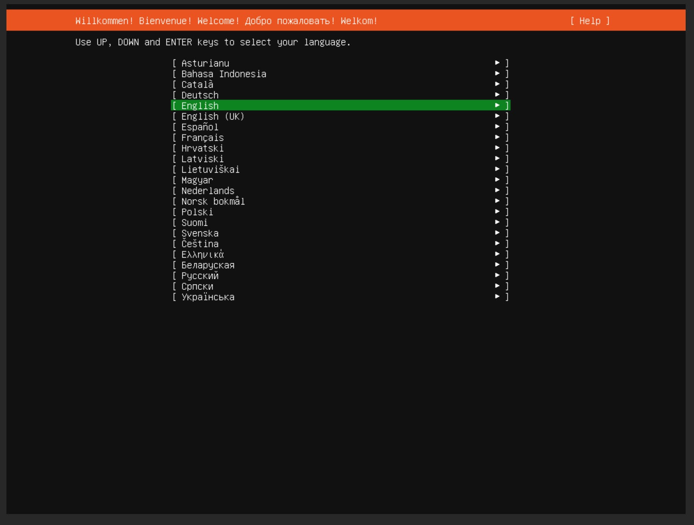Click arrow icon beside Беларуская
694x525 pixels.
pos(497,264)
